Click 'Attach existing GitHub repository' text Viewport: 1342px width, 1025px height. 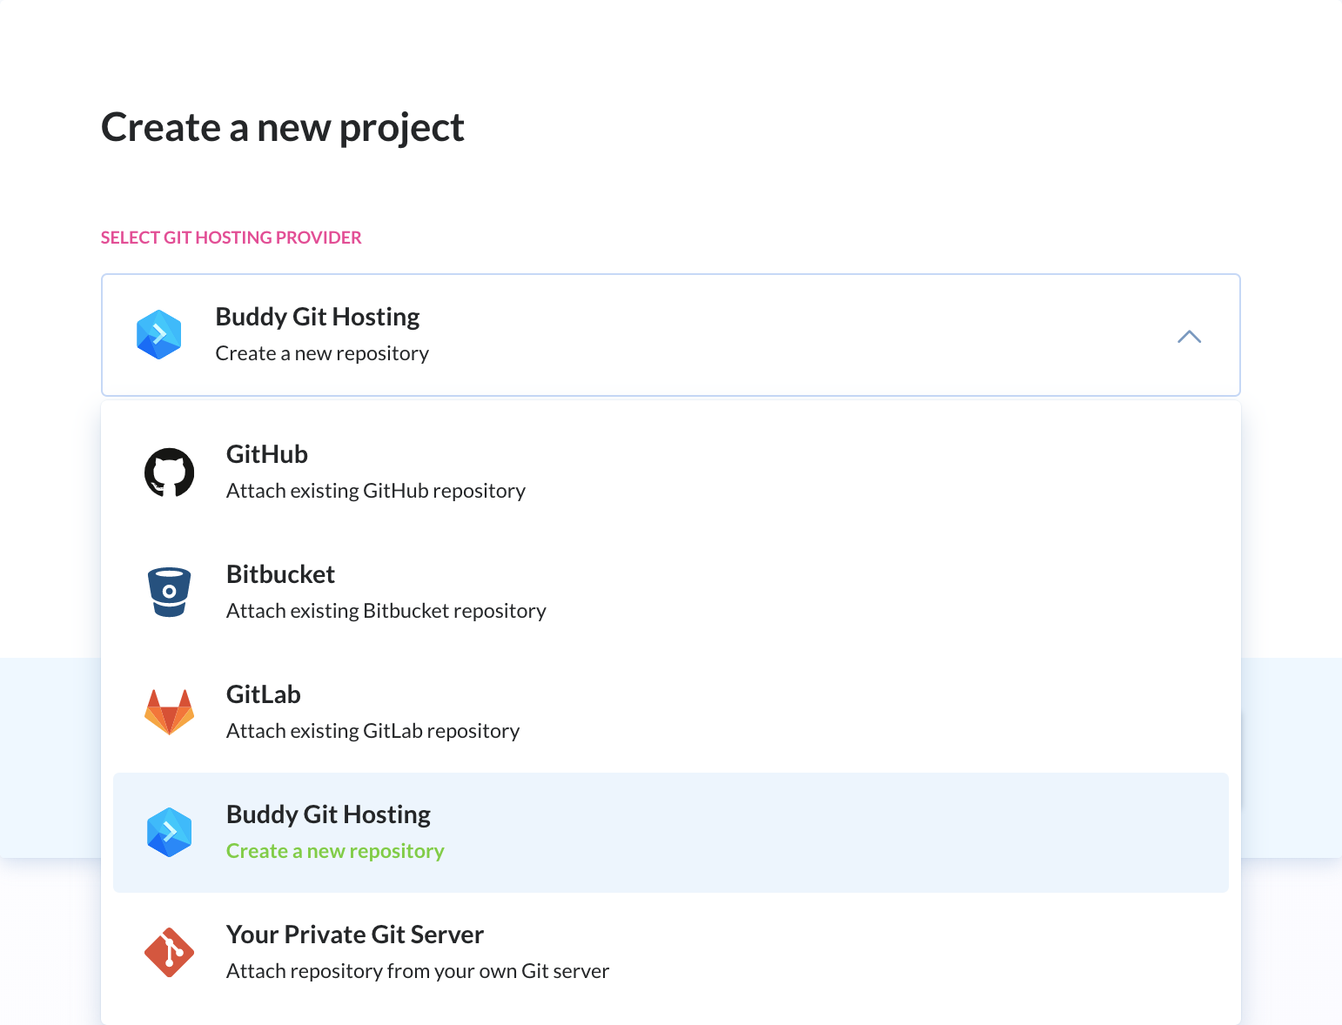coord(376,491)
